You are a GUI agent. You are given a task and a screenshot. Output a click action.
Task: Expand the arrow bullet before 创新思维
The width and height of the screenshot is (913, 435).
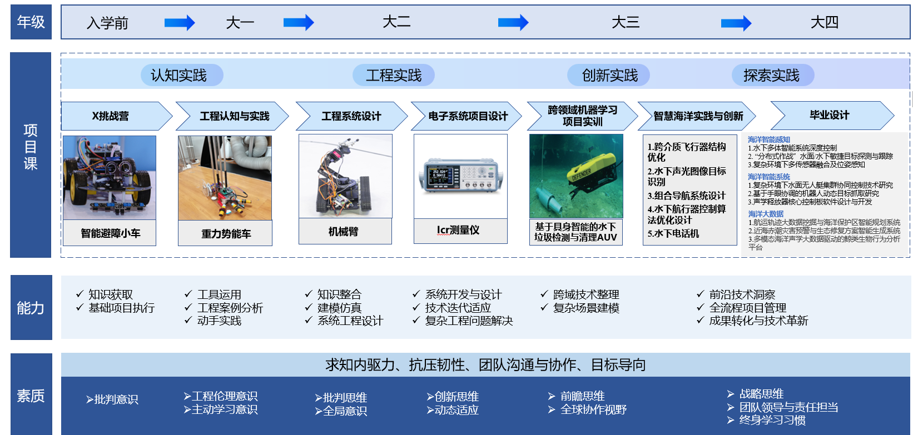[x=430, y=397]
